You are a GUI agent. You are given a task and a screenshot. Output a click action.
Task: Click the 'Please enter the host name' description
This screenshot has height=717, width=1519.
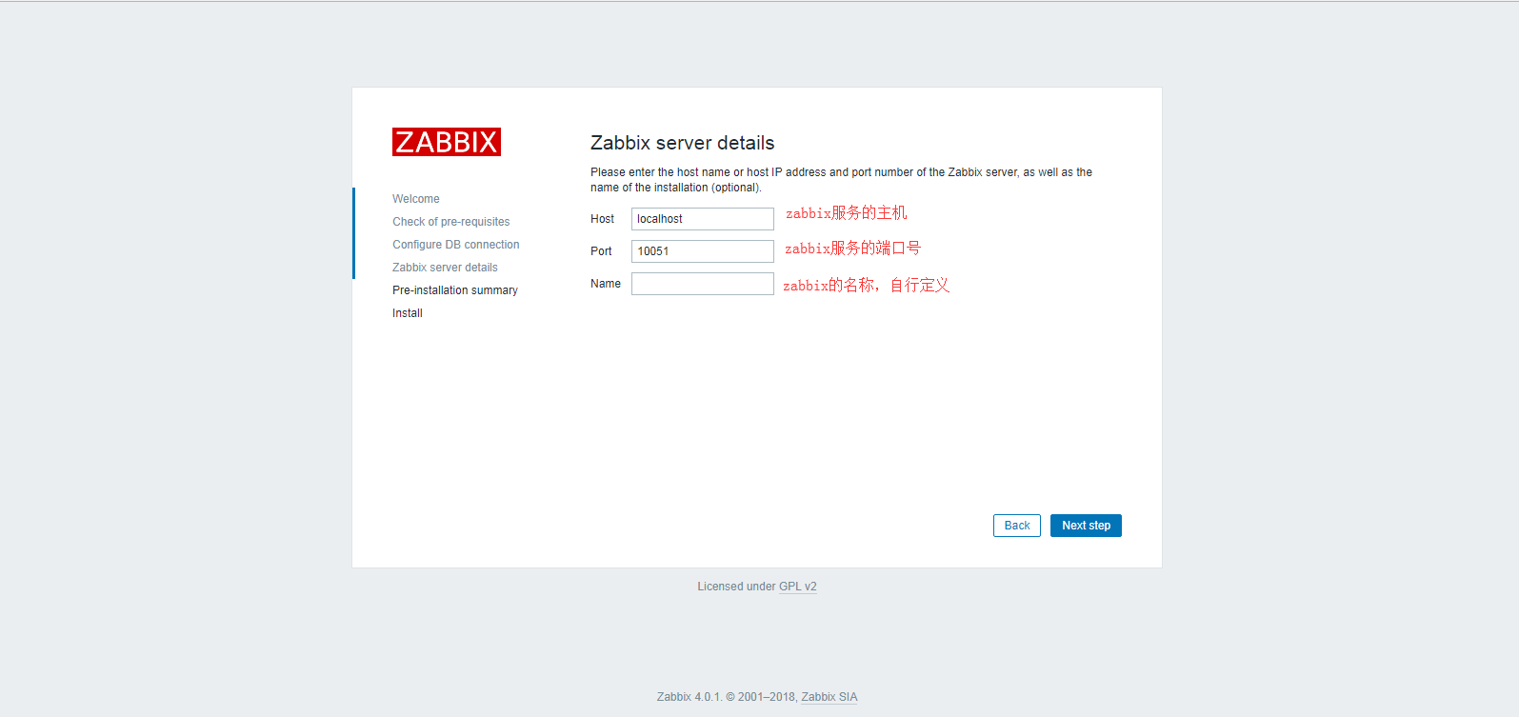pos(841,180)
